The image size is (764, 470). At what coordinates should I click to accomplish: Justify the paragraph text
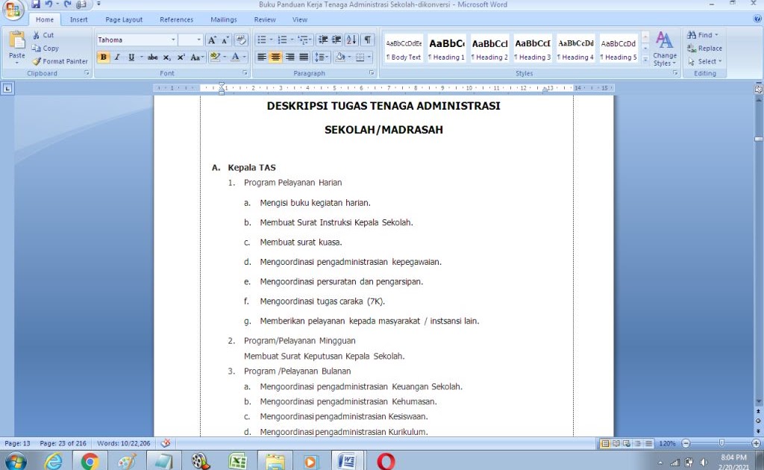pos(304,57)
